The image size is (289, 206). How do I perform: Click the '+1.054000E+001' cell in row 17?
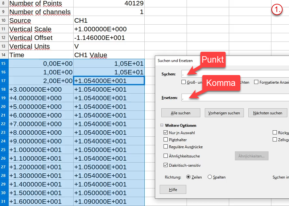(109, 81)
